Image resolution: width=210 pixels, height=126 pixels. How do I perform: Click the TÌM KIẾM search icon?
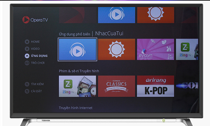click(27, 84)
